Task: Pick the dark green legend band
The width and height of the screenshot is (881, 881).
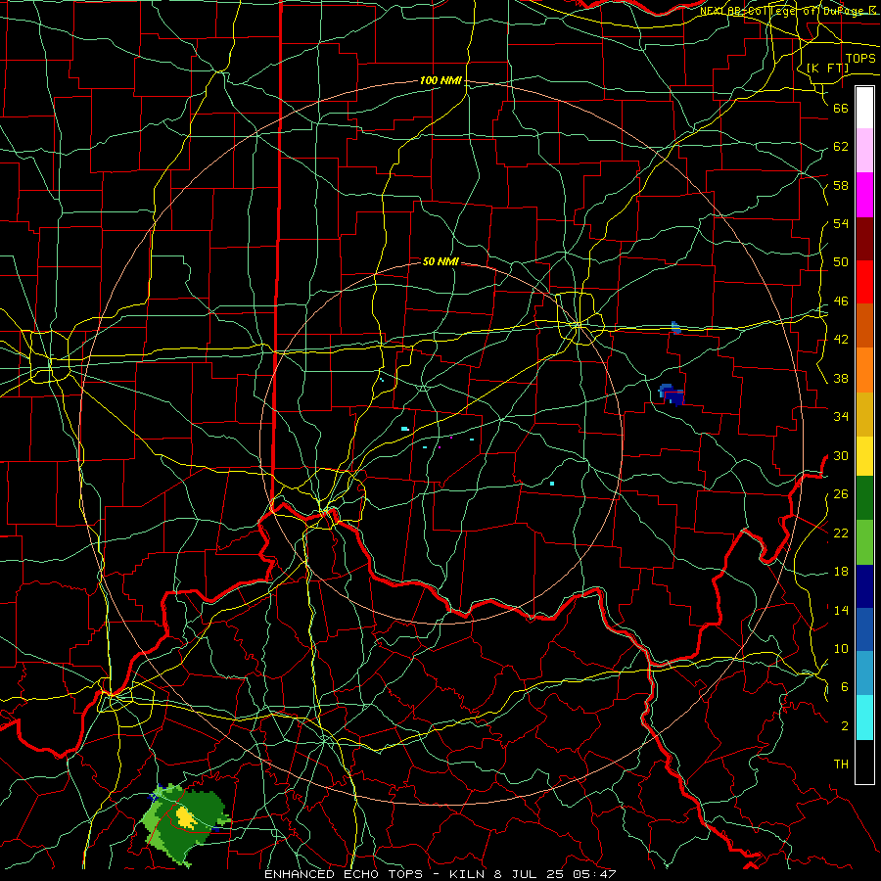Action: click(864, 498)
